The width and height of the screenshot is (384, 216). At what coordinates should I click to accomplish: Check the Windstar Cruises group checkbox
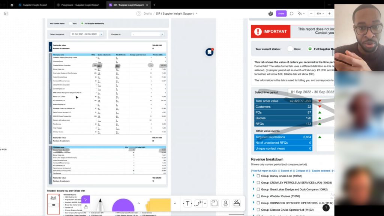tap(258, 196)
